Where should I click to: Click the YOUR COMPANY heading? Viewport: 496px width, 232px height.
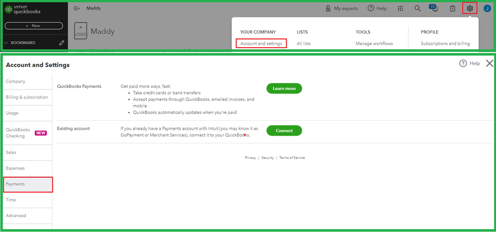click(x=258, y=32)
